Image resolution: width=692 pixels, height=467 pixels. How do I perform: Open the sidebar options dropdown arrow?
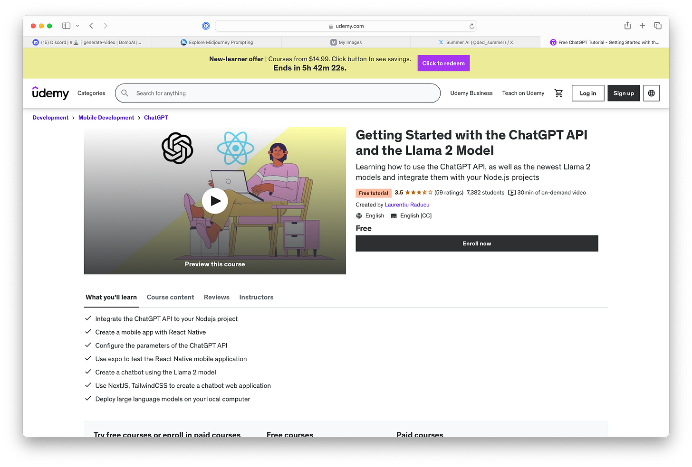coord(77,26)
